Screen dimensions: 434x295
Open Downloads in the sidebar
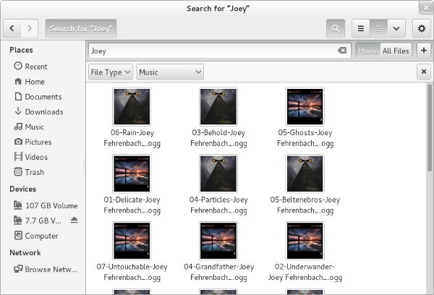pos(44,112)
